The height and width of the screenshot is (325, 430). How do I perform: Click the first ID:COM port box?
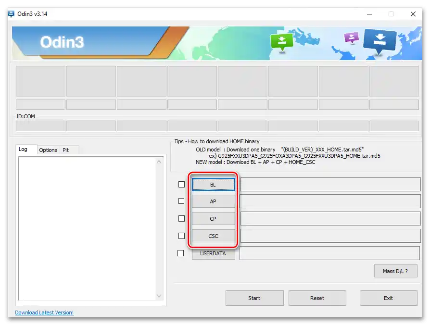point(40,126)
